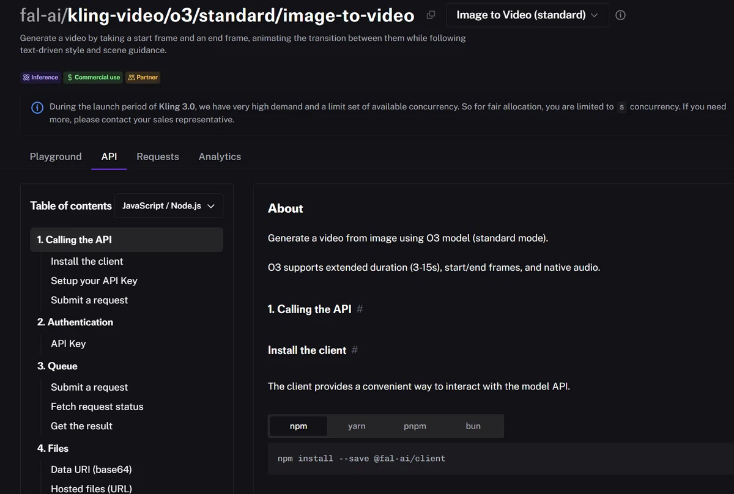734x494 pixels.
Task: Click the O3 supports extended duration sentence
Action: pos(434,267)
